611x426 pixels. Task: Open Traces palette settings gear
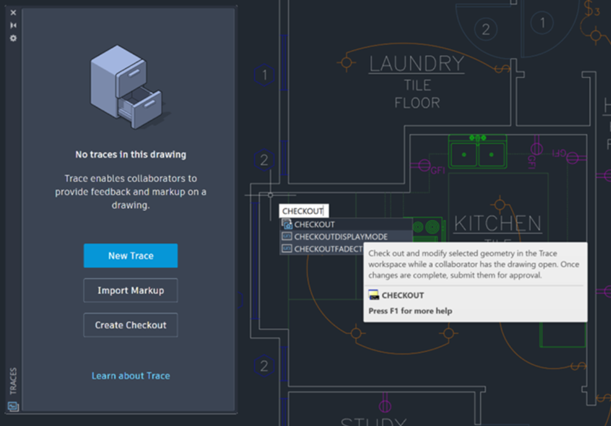tap(13, 38)
